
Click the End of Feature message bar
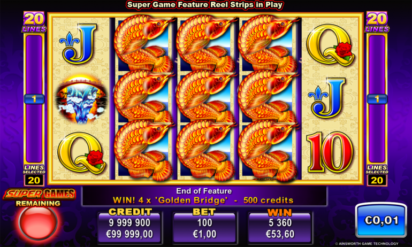[204, 196]
